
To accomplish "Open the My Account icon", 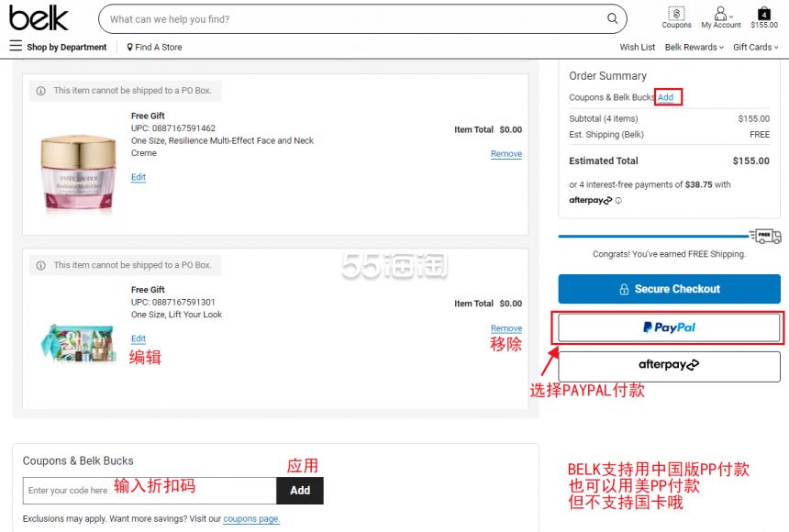I will point(720,17).
